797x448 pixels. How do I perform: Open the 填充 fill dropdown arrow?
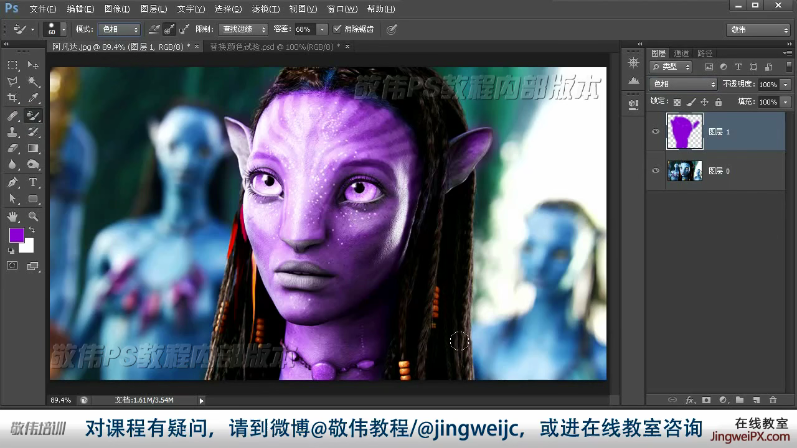pos(785,102)
